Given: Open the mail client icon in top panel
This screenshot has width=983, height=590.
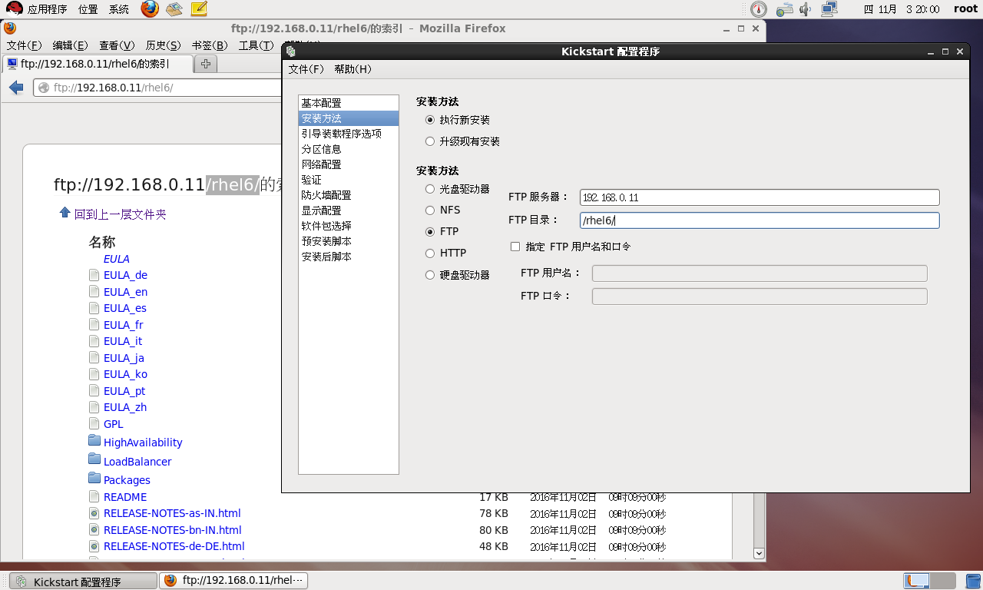Looking at the screenshot, I should (x=174, y=9).
